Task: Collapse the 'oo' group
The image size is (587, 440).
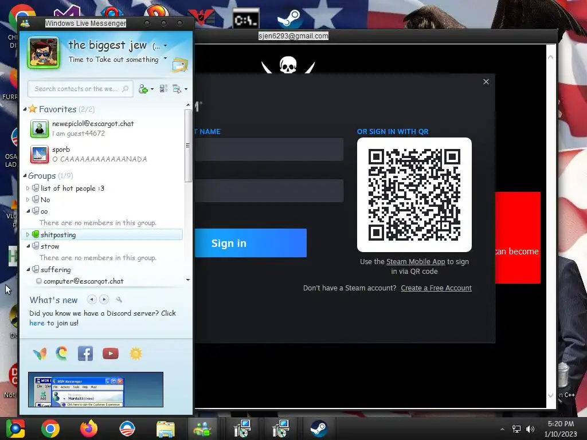Action: tap(28, 211)
